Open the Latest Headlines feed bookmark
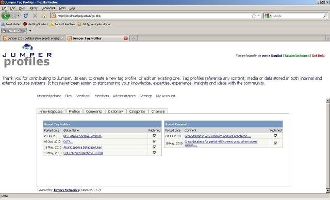 pos(63,24)
